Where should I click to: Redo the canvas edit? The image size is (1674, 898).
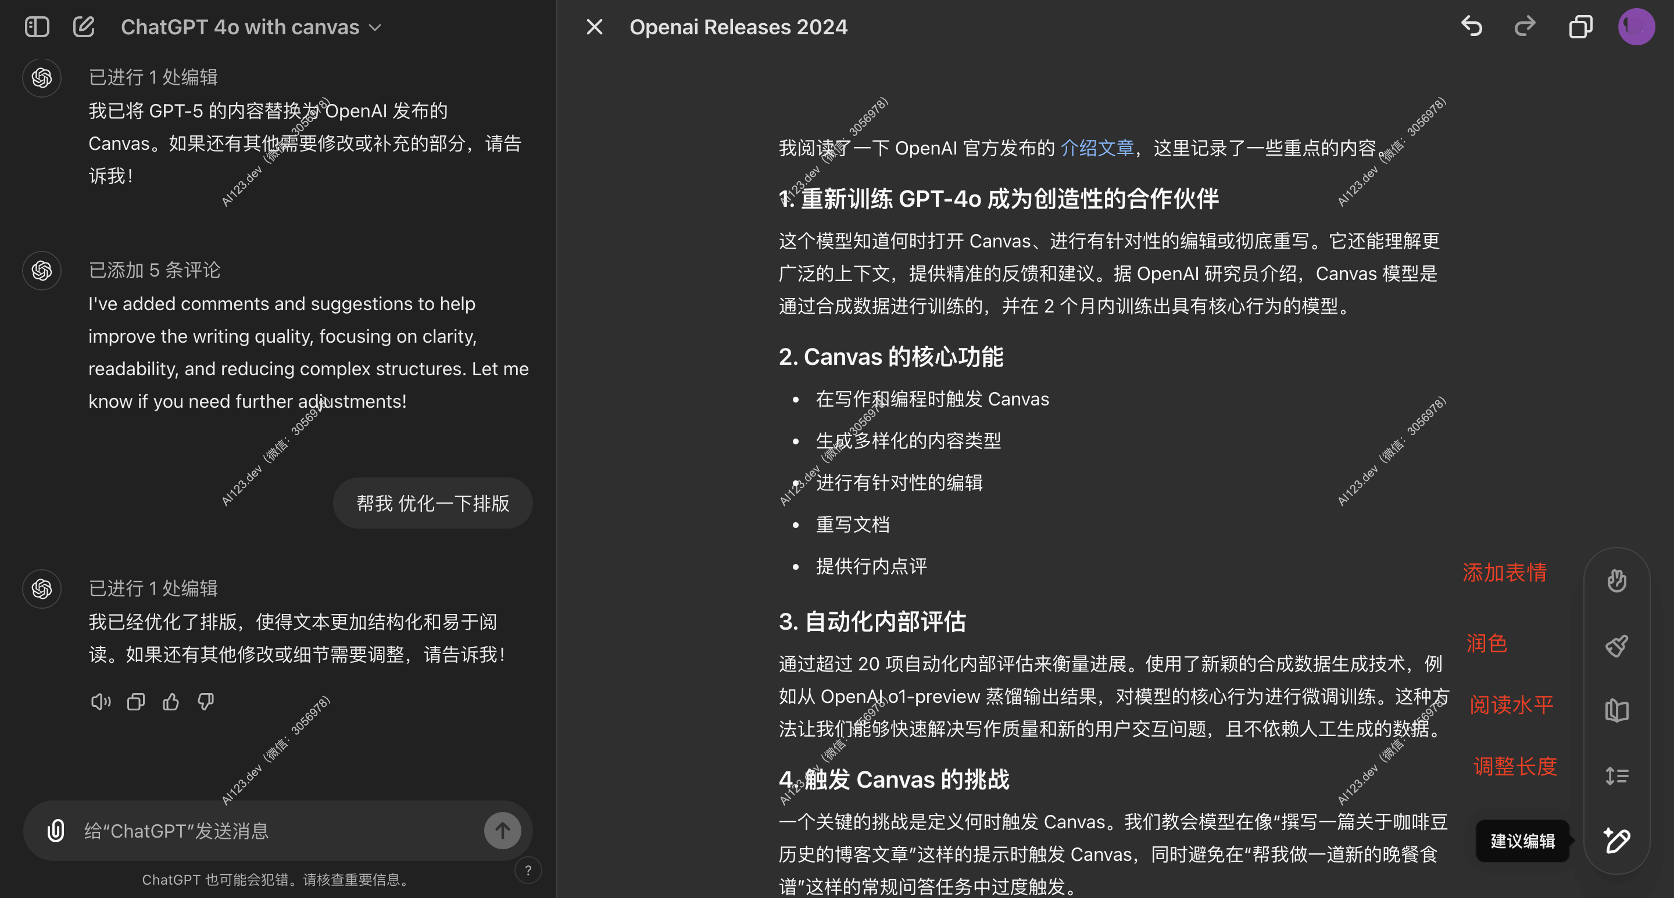(x=1525, y=27)
